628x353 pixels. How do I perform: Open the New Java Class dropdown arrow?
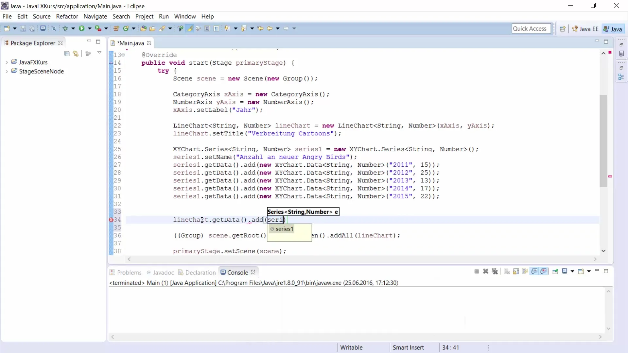pos(133,29)
